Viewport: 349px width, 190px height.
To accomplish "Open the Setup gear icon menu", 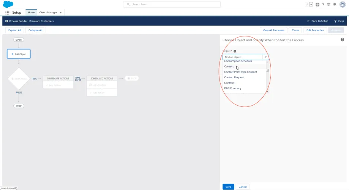I will (329, 5).
